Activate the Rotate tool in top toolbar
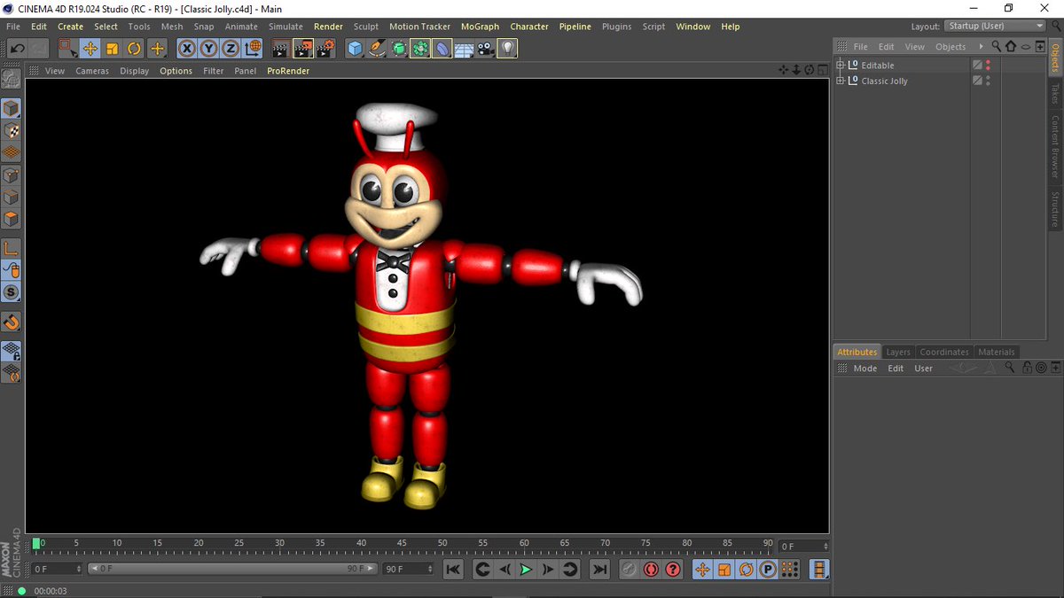 point(135,49)
